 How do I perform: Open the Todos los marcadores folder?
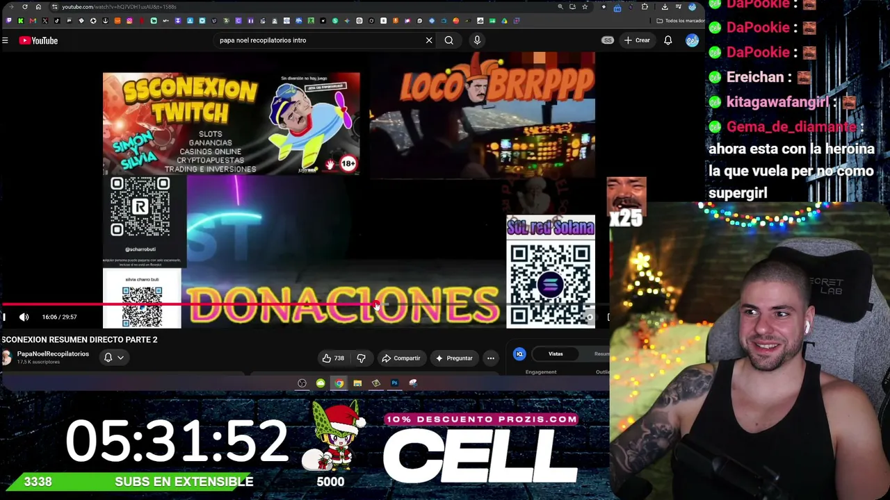[680, 21]
